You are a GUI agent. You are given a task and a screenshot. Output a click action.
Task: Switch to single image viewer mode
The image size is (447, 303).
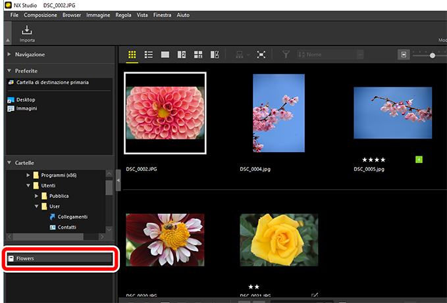click(x=165, y=55)
